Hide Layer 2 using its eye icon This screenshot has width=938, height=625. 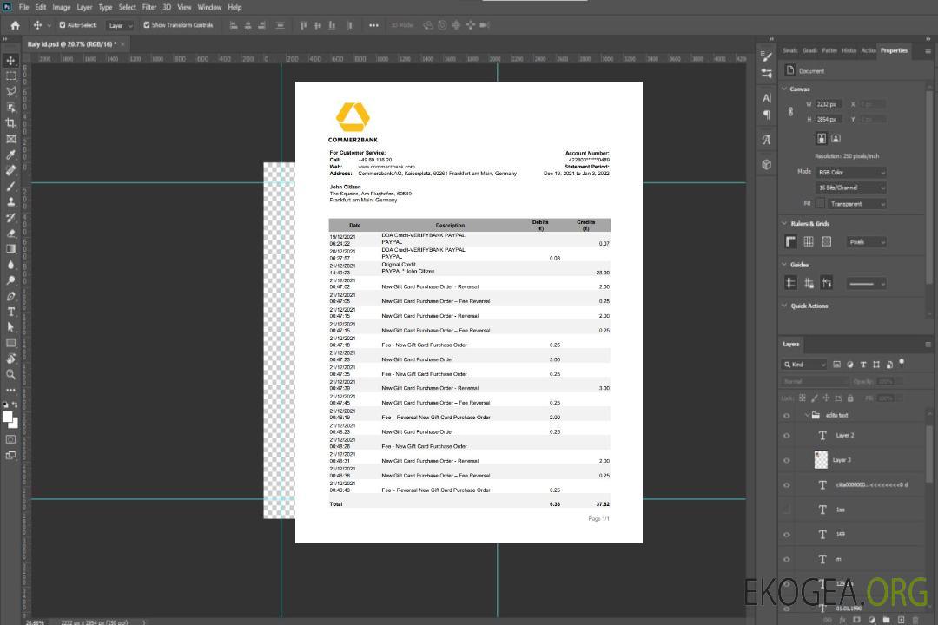787,436
